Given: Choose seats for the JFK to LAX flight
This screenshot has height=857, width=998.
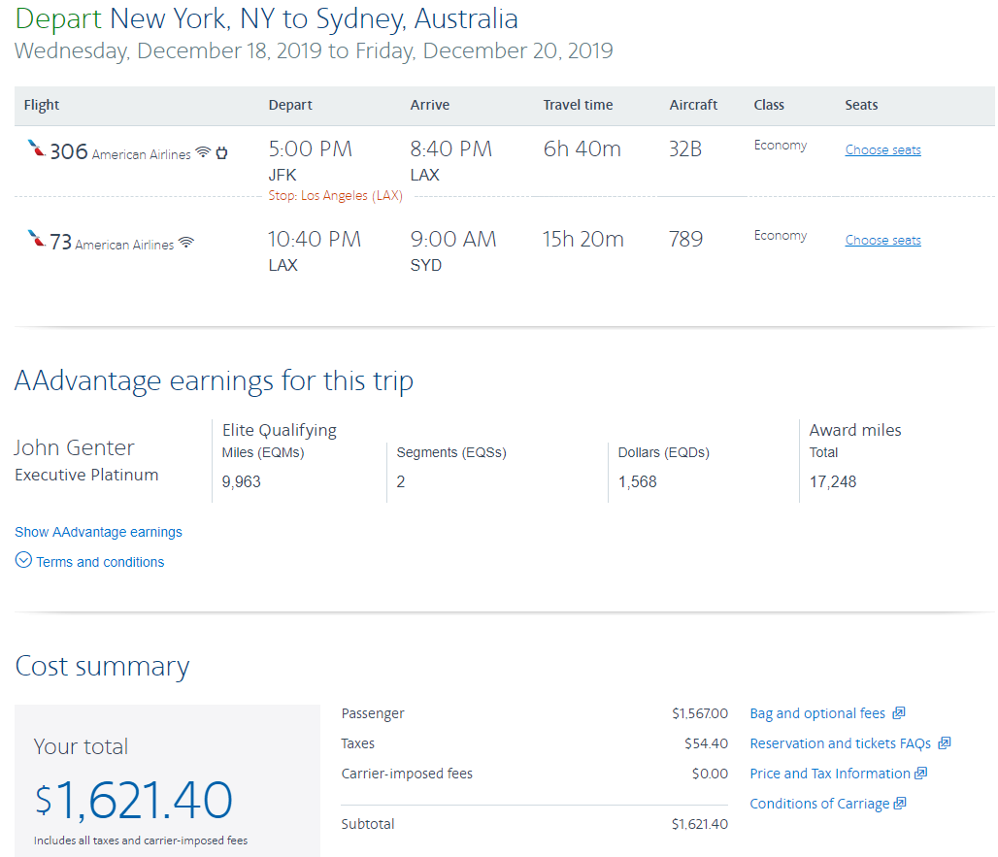Looking at the screenshot, I should point(882,149).
